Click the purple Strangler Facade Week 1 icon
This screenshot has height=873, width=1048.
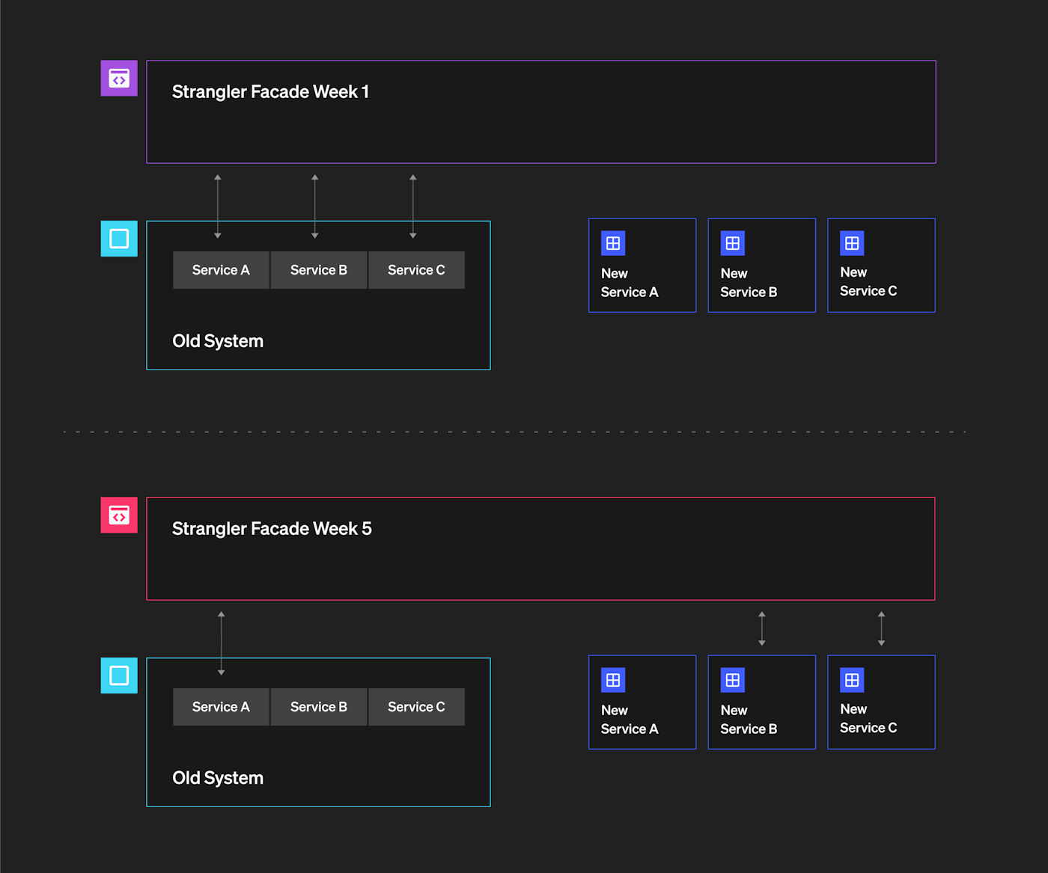pos(119,78)
